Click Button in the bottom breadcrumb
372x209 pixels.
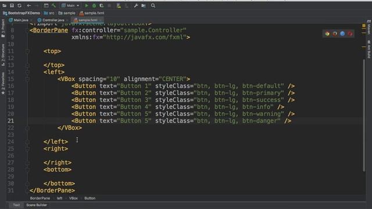90,198
